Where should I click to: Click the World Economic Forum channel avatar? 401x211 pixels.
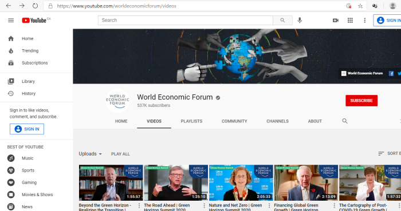coord(117,101)
